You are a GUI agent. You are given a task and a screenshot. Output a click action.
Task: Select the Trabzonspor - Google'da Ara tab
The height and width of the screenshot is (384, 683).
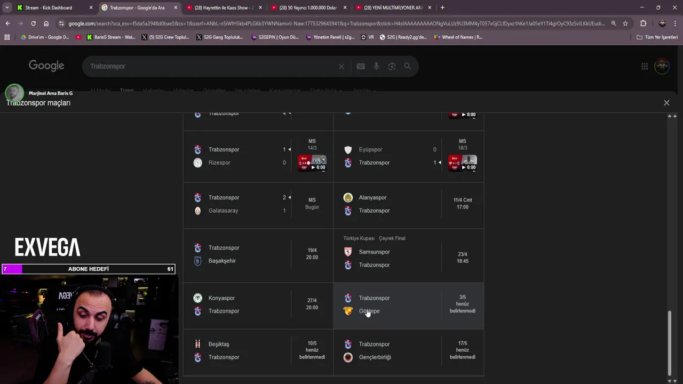(139, 7)
